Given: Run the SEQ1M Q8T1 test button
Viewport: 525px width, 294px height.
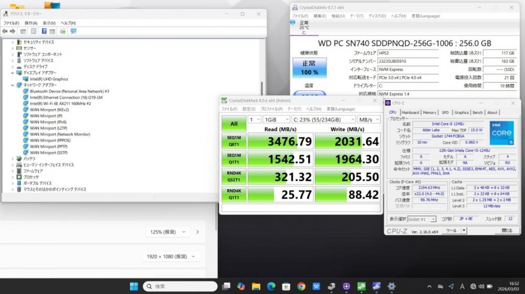Looking at the screenshot, I should coord(234,141).
